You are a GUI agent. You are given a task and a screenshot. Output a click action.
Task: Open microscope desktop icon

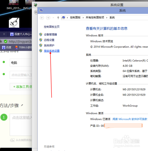click(x=14, y=23)
